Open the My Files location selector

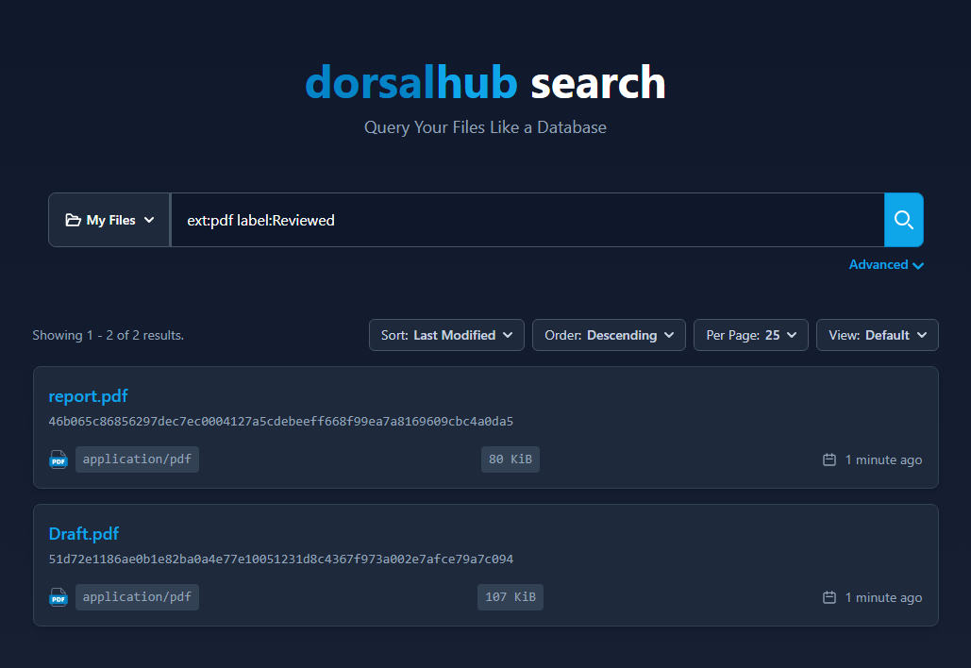109,220
